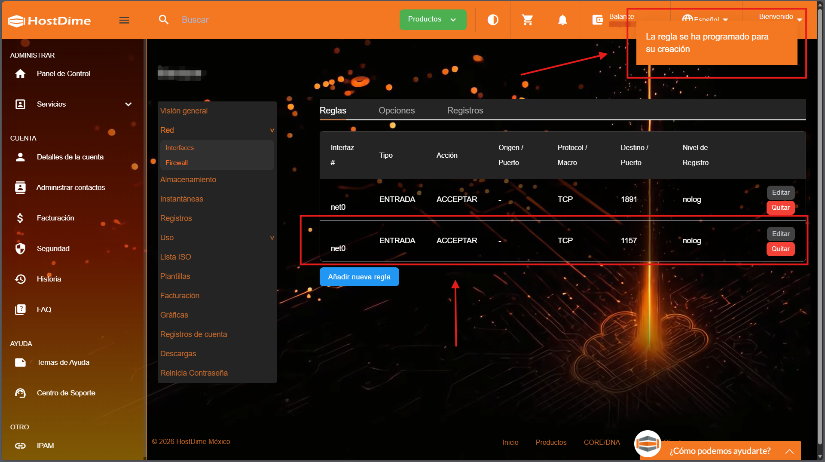
Task: Open the Productos dropdown
Action: coord(432,19)
